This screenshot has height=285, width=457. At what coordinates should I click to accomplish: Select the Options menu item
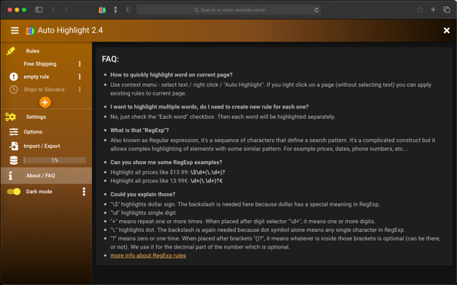[33, 132]
